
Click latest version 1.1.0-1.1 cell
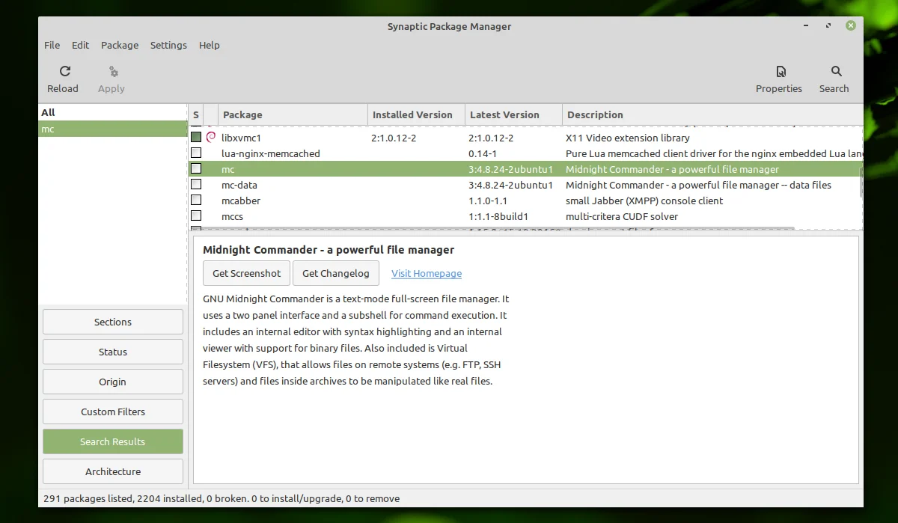[488, 201]
